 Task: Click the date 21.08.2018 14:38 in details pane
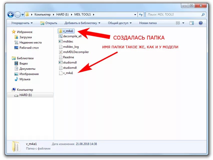coord(86,144)
